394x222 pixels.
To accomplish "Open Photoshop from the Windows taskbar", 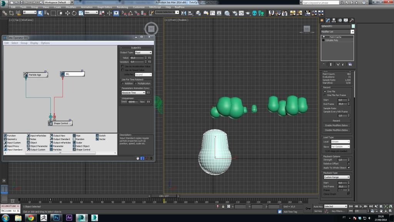I will pyautogui.click(x=56, y=218).
